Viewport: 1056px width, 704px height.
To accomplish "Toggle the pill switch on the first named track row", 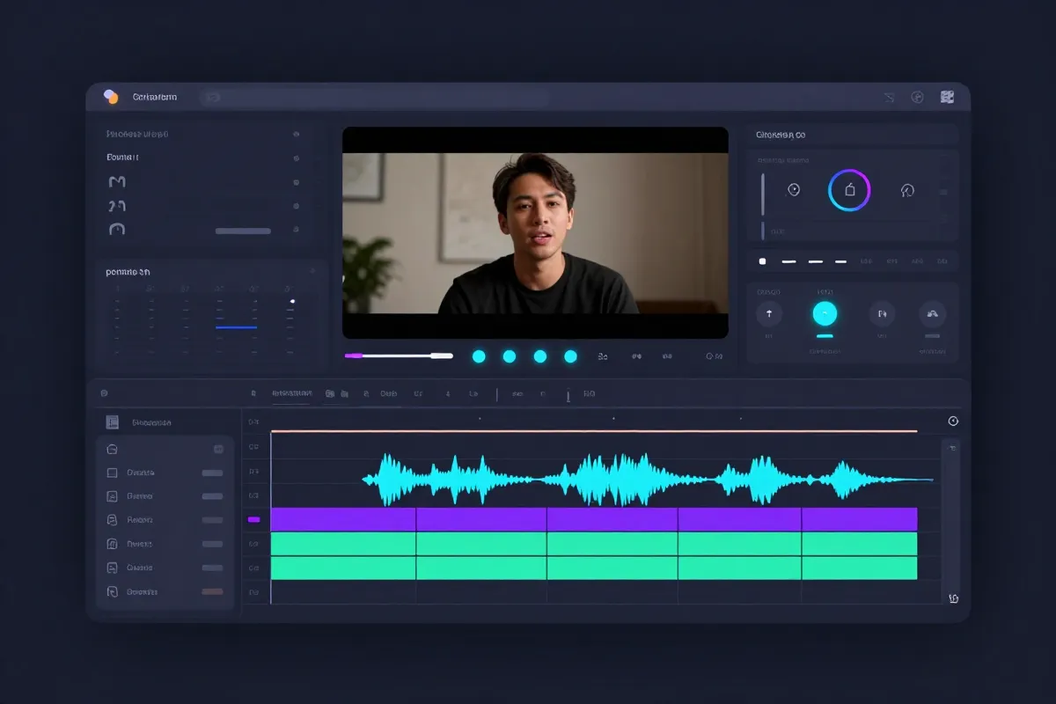I will click(x=212, y=473).
